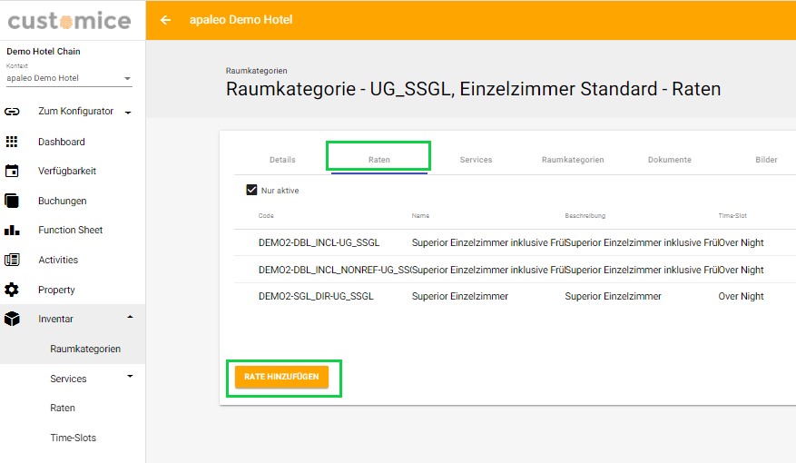Collapse the Inventar section arrow
Viewport: 796px width, 463px height.
130,318
